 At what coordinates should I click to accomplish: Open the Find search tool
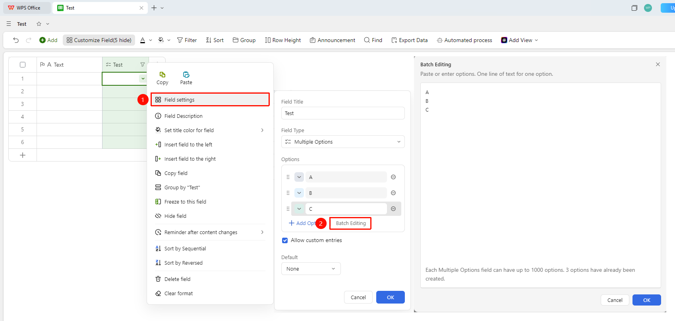[373, 40]
